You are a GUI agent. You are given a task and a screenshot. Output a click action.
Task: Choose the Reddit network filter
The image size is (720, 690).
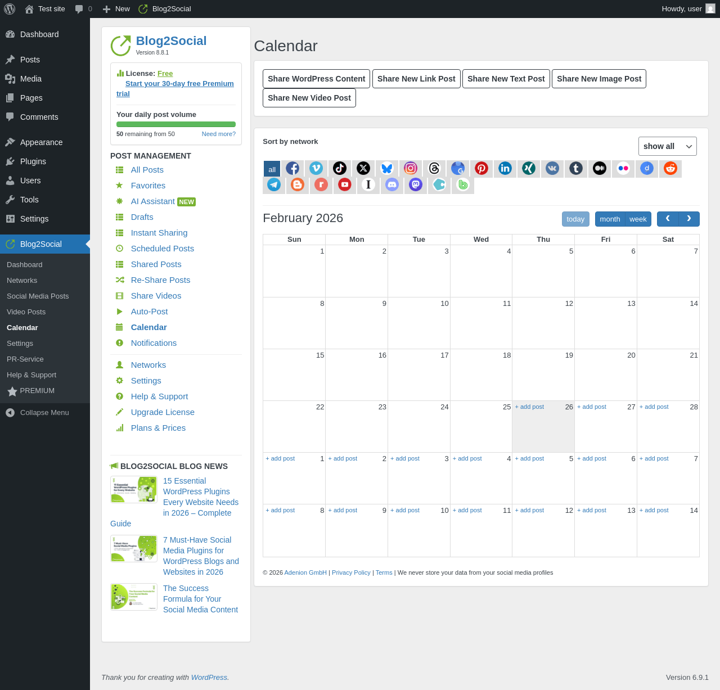click(670, 168)
